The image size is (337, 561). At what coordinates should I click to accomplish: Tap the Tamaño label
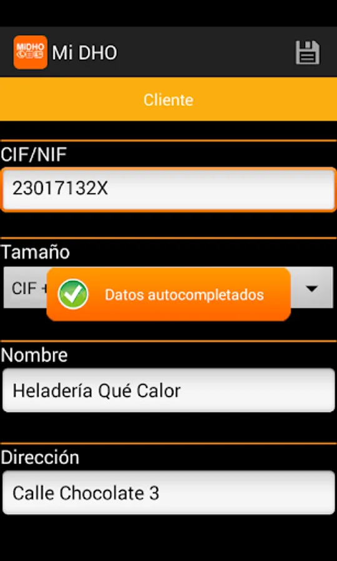(x=35, y=252)
